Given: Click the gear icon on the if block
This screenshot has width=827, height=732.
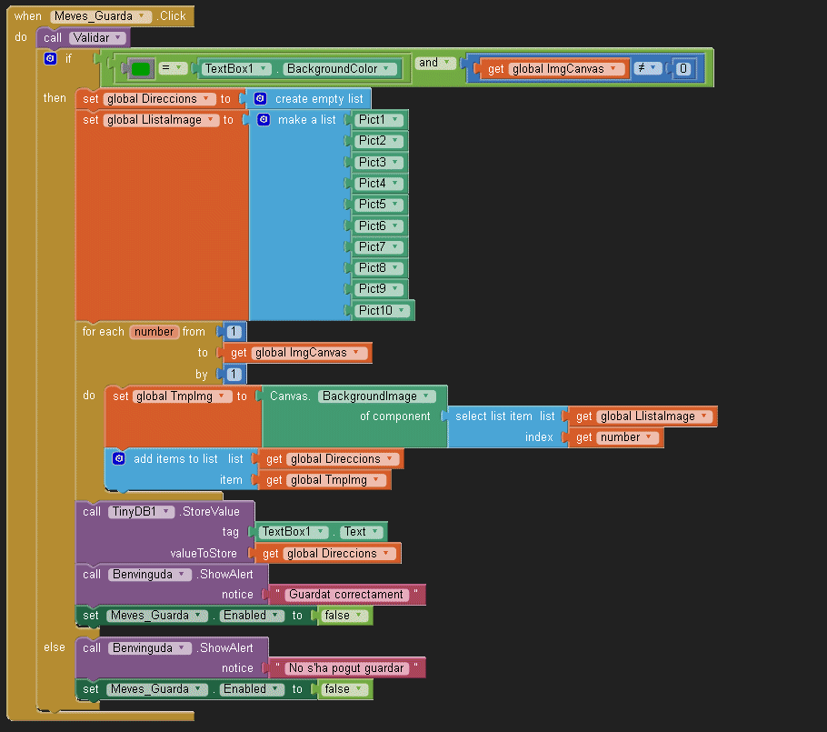Looking at the screenshot, I should 51,58.
